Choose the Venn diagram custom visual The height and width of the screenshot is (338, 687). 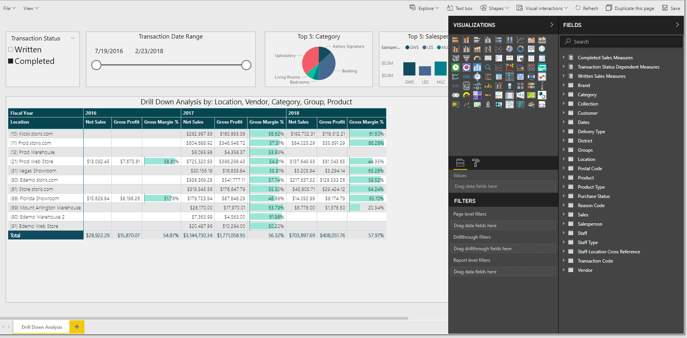(456, 95)
